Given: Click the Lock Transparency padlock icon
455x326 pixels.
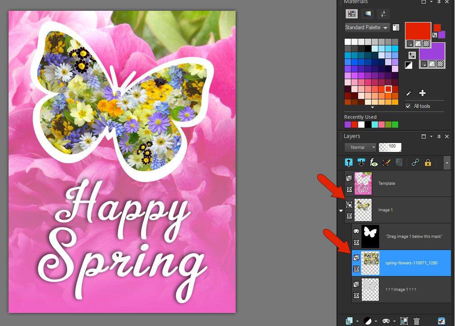Looking at the screenshot, I should 427,163.
